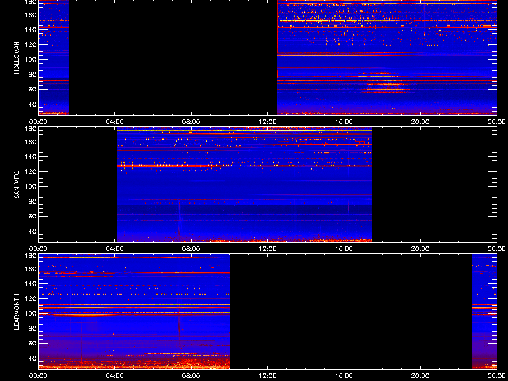Select the 20:00 label under the Holloman panel
508x381 pixels.
tap(420, 122)
